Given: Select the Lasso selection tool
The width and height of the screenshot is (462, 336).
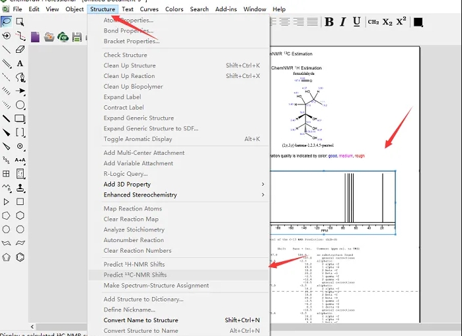Looking at the screenshot, I should (x=6, y=22).
